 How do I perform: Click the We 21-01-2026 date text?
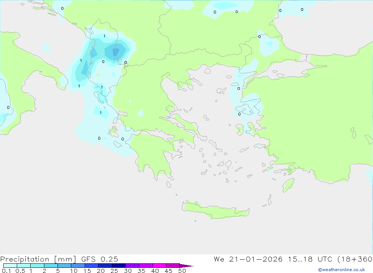tap(248, 259)
